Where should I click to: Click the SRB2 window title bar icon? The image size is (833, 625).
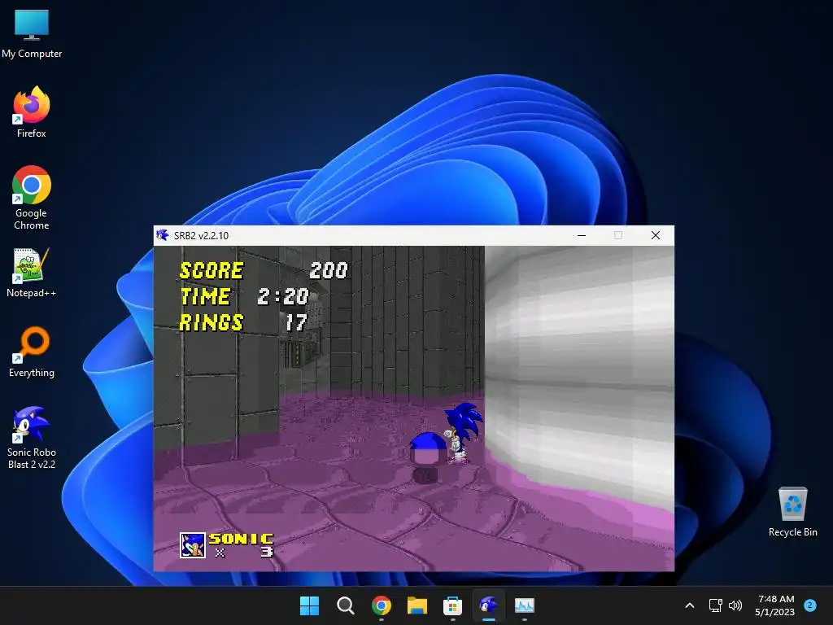tap(163, 235)
